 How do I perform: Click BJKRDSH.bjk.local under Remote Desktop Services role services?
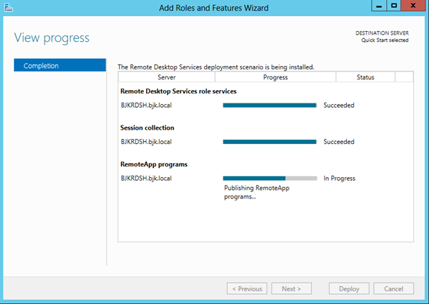click(x=146, y=106)
